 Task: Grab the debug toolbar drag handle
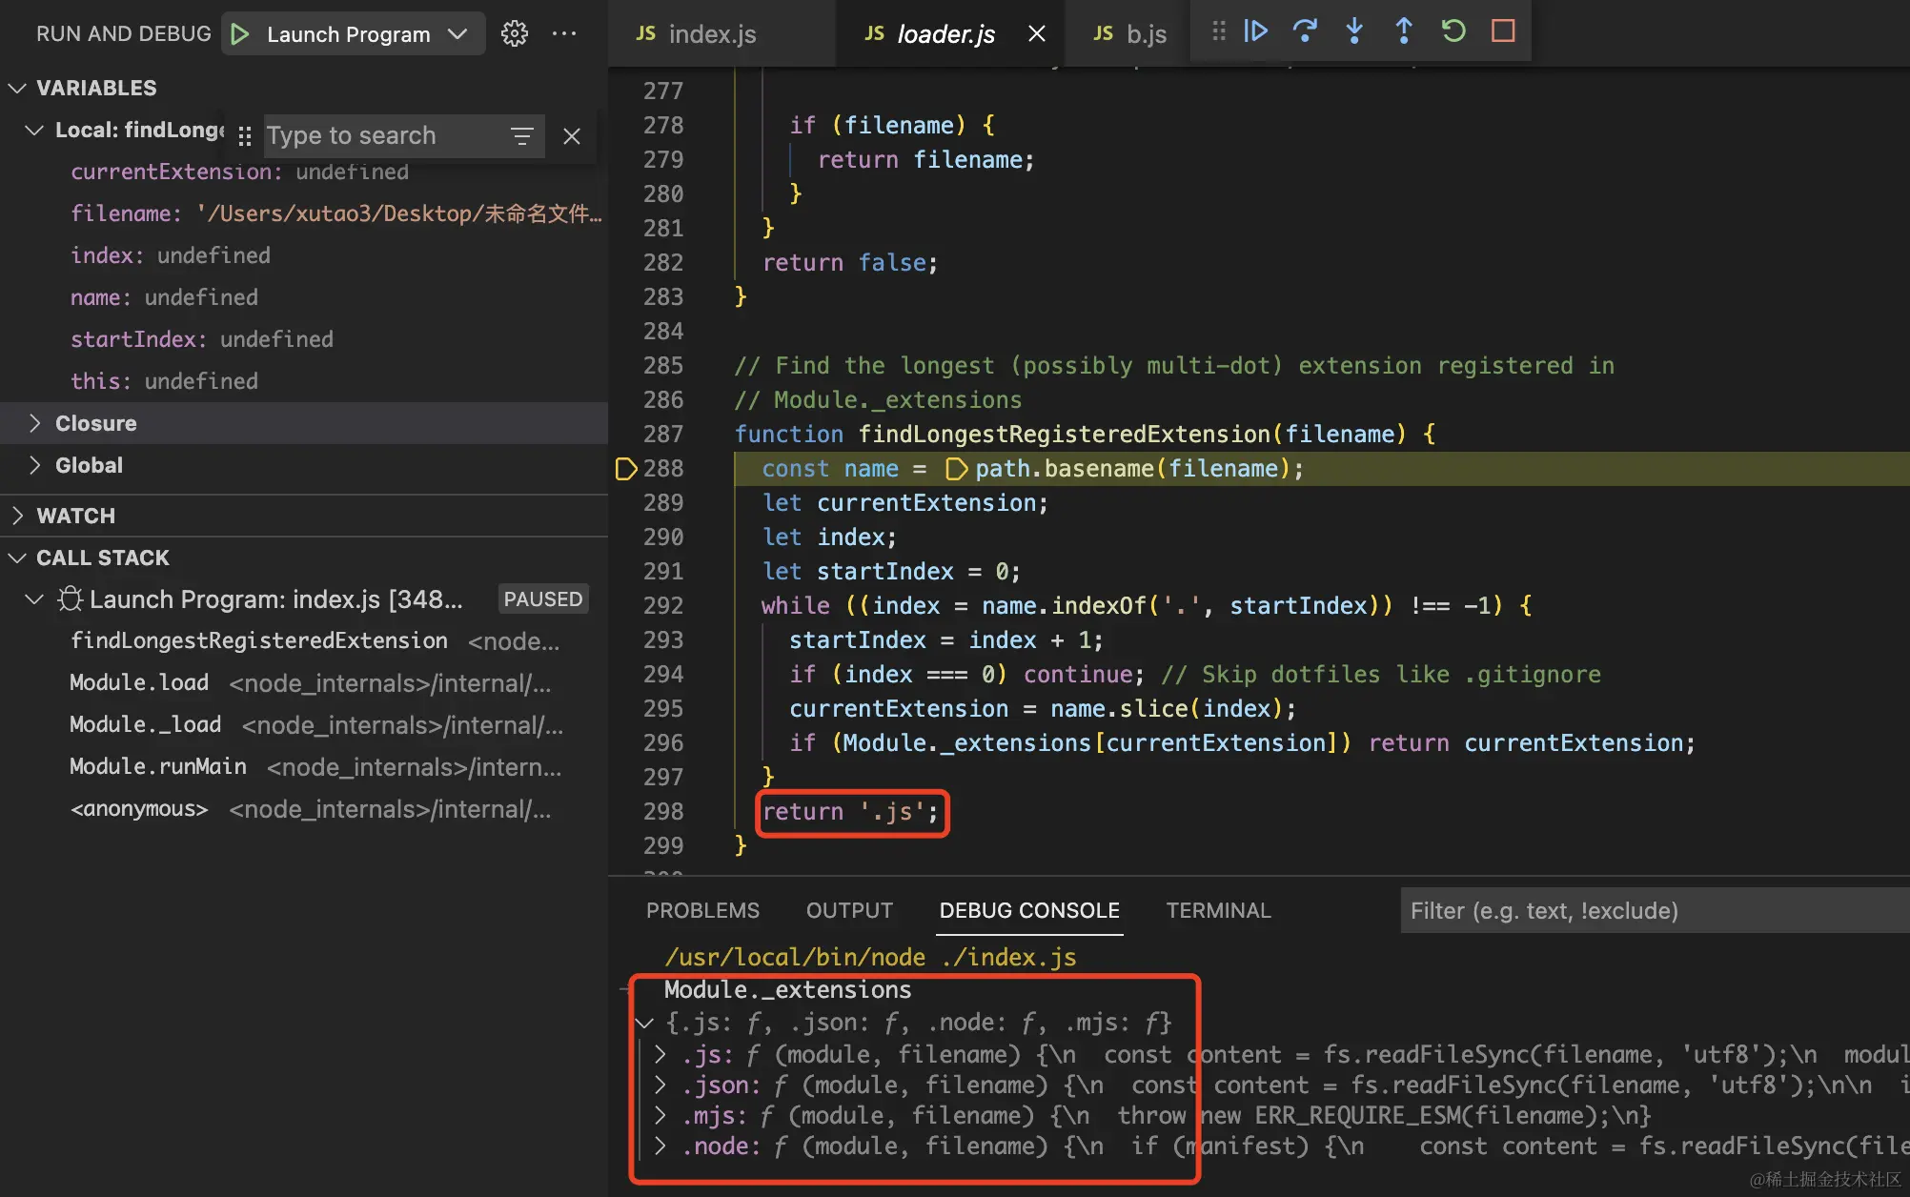[1218, 31]
